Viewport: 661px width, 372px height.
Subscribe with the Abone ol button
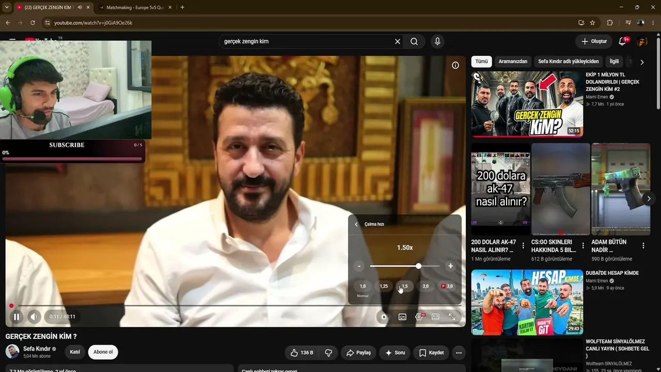coord(103,352)
